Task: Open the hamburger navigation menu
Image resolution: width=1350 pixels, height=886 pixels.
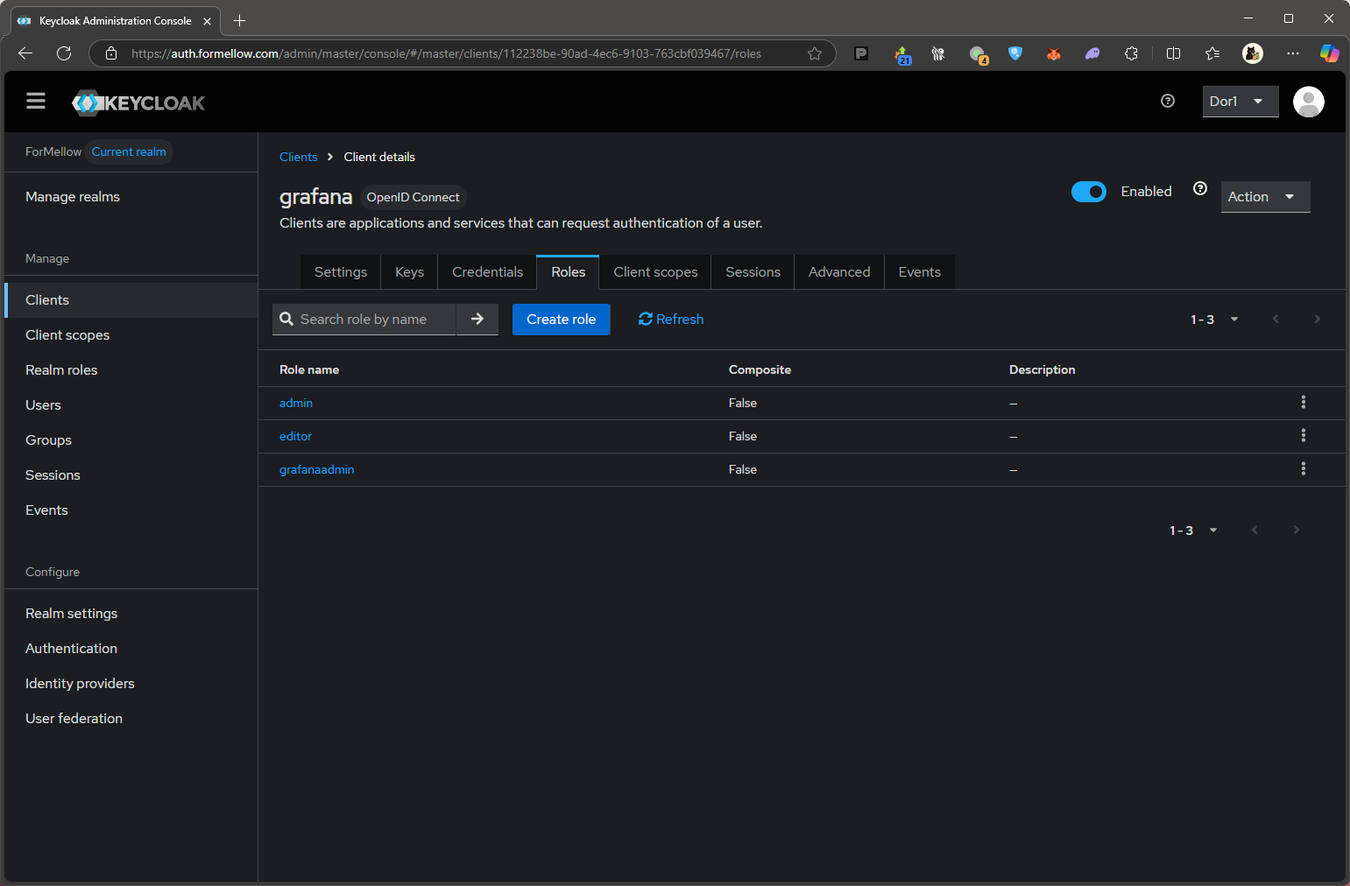Action: (36, 102)
